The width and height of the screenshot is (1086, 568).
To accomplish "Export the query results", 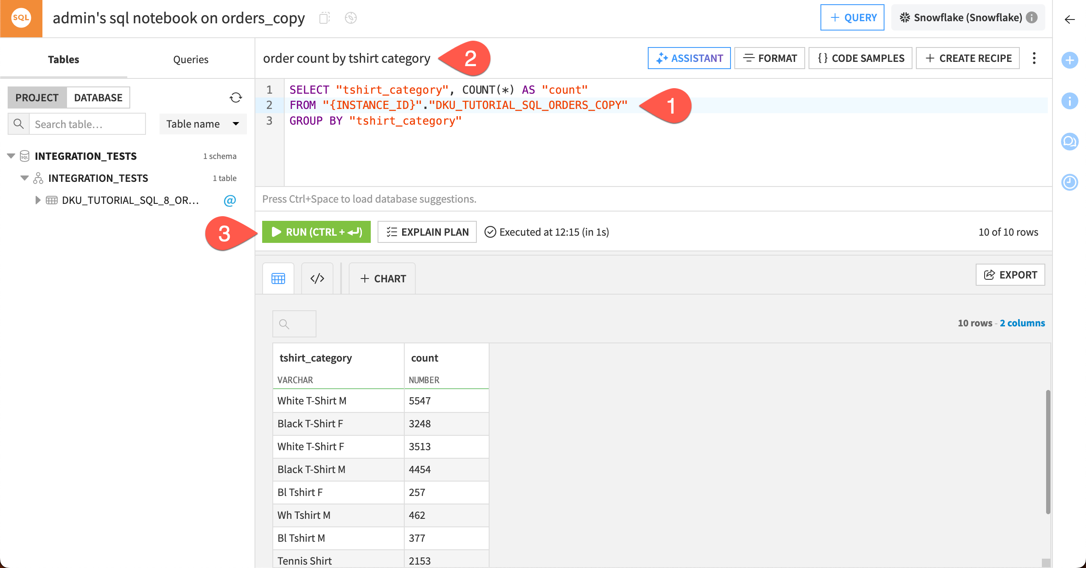I will pos(1010,274).
